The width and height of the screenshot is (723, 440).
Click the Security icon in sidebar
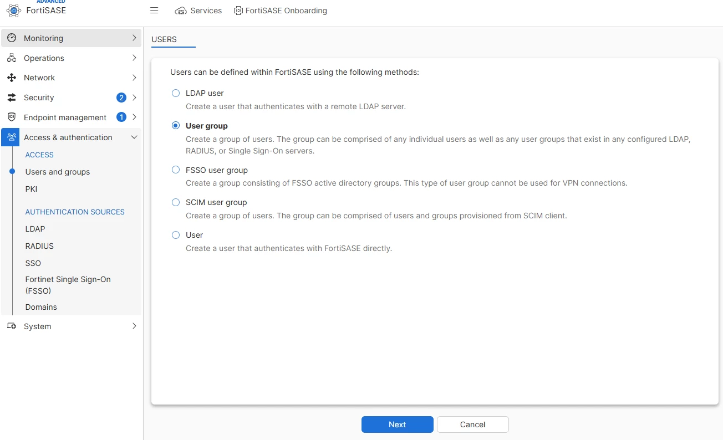pyautogui.click(x=12, y=98)
